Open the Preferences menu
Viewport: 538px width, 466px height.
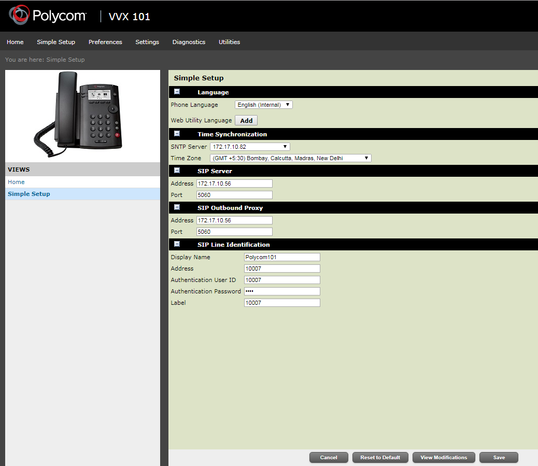(105, 42)
